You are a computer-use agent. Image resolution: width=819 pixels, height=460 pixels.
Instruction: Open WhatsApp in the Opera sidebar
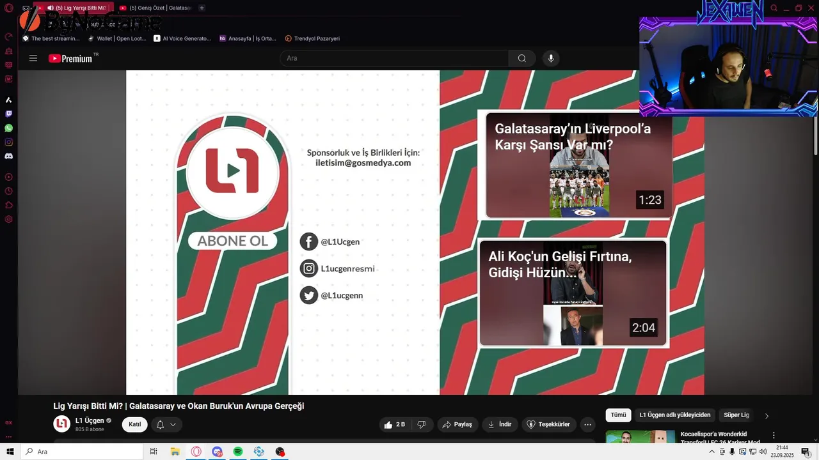point(9,128)
